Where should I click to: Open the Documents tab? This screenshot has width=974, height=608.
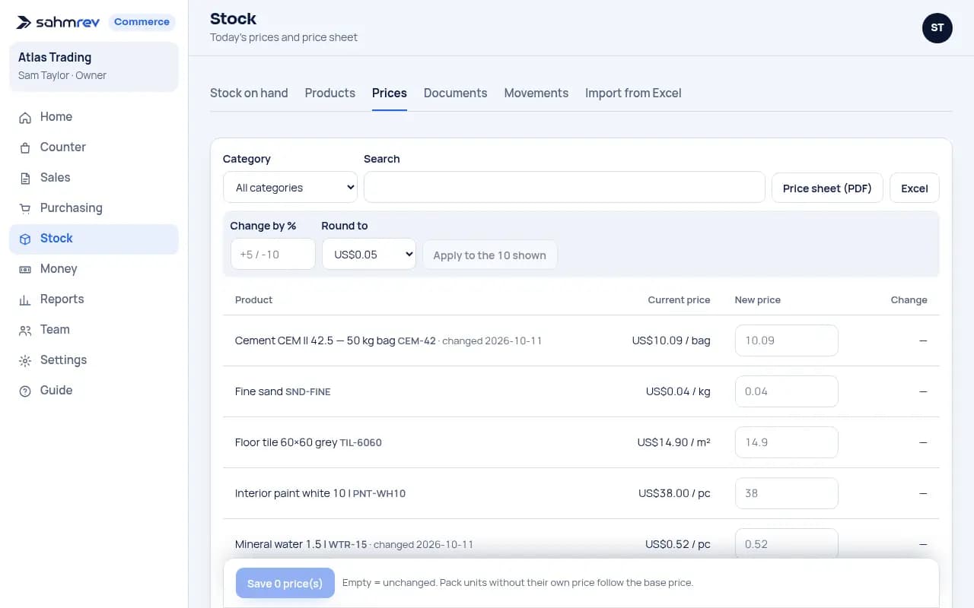pyautogui.click(x=455, y=93)
